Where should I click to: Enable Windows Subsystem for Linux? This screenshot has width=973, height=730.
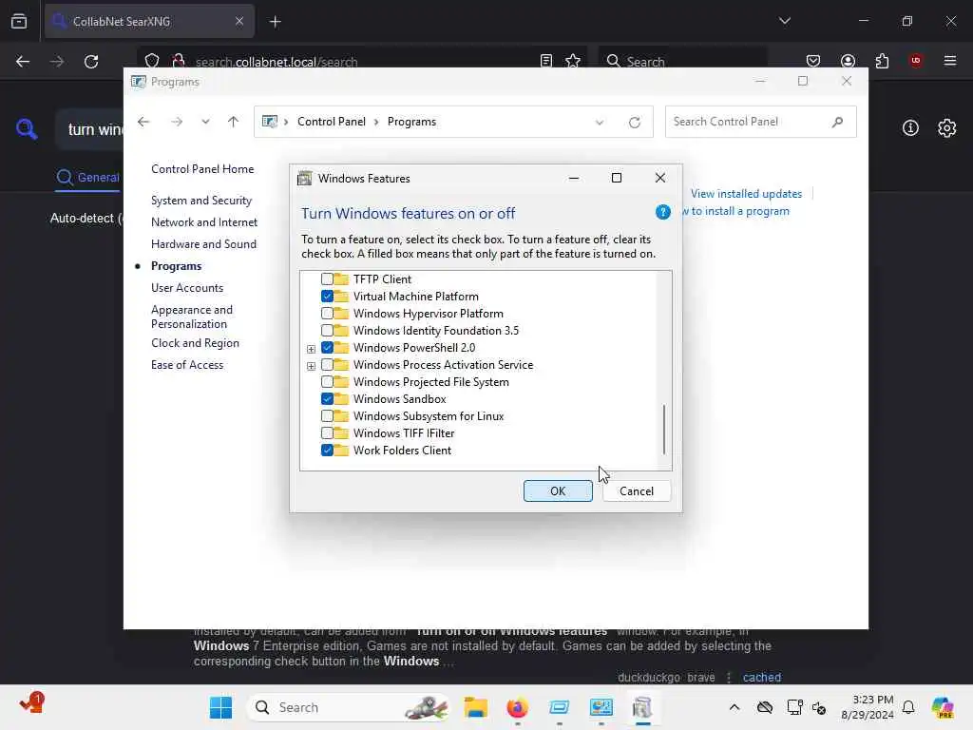click(327, 416)
